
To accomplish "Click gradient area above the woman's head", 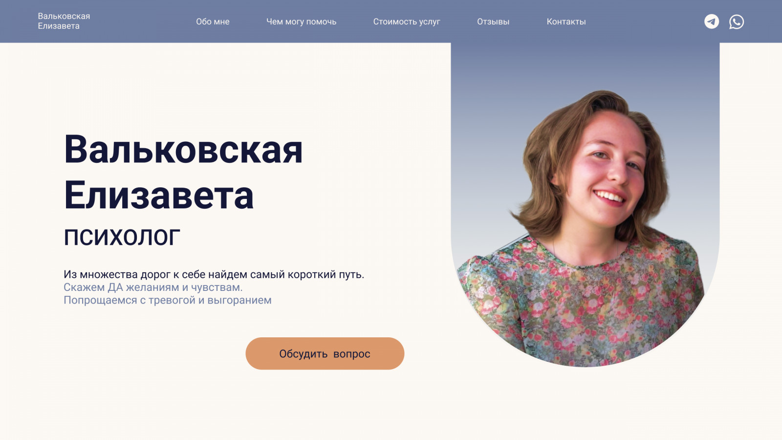I will pyautogui.click(x=585, y=66).
